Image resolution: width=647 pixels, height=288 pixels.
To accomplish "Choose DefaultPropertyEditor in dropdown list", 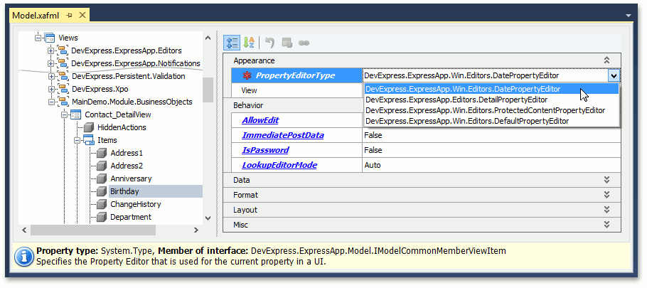I will click(491, 121).
